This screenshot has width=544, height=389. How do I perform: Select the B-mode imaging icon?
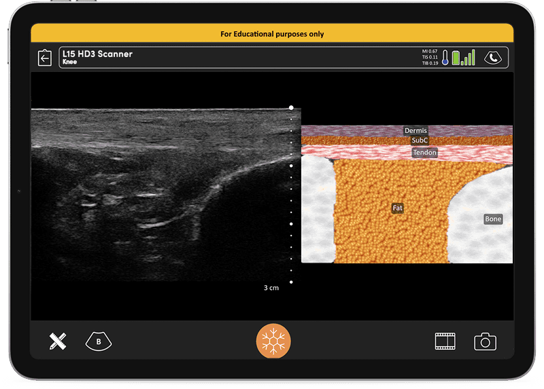pos(99,341)
